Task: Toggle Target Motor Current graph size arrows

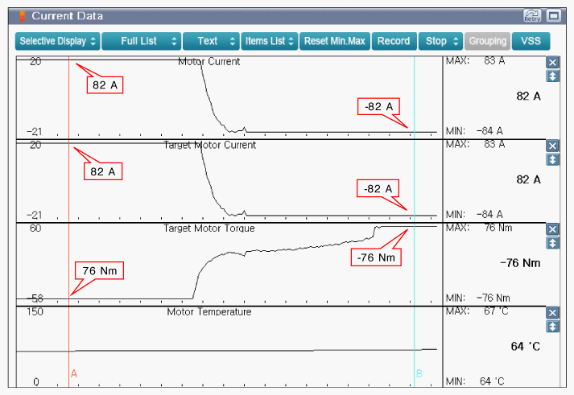Action: 552,159
